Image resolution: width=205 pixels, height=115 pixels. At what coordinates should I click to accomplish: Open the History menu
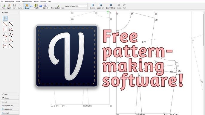tap(36, 1)
